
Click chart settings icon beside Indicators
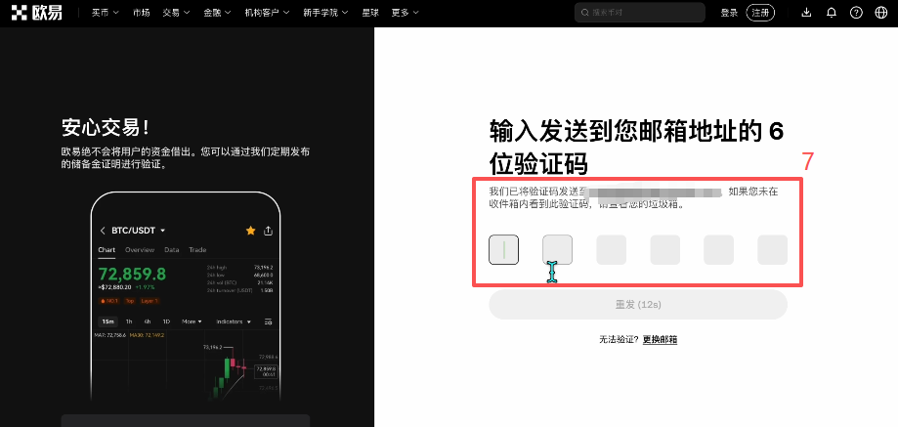click(x=268, y=321)
